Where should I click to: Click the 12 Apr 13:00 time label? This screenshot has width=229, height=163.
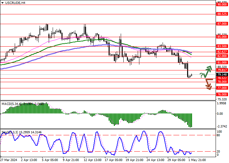pyautogui.click(x=93, y=160)
